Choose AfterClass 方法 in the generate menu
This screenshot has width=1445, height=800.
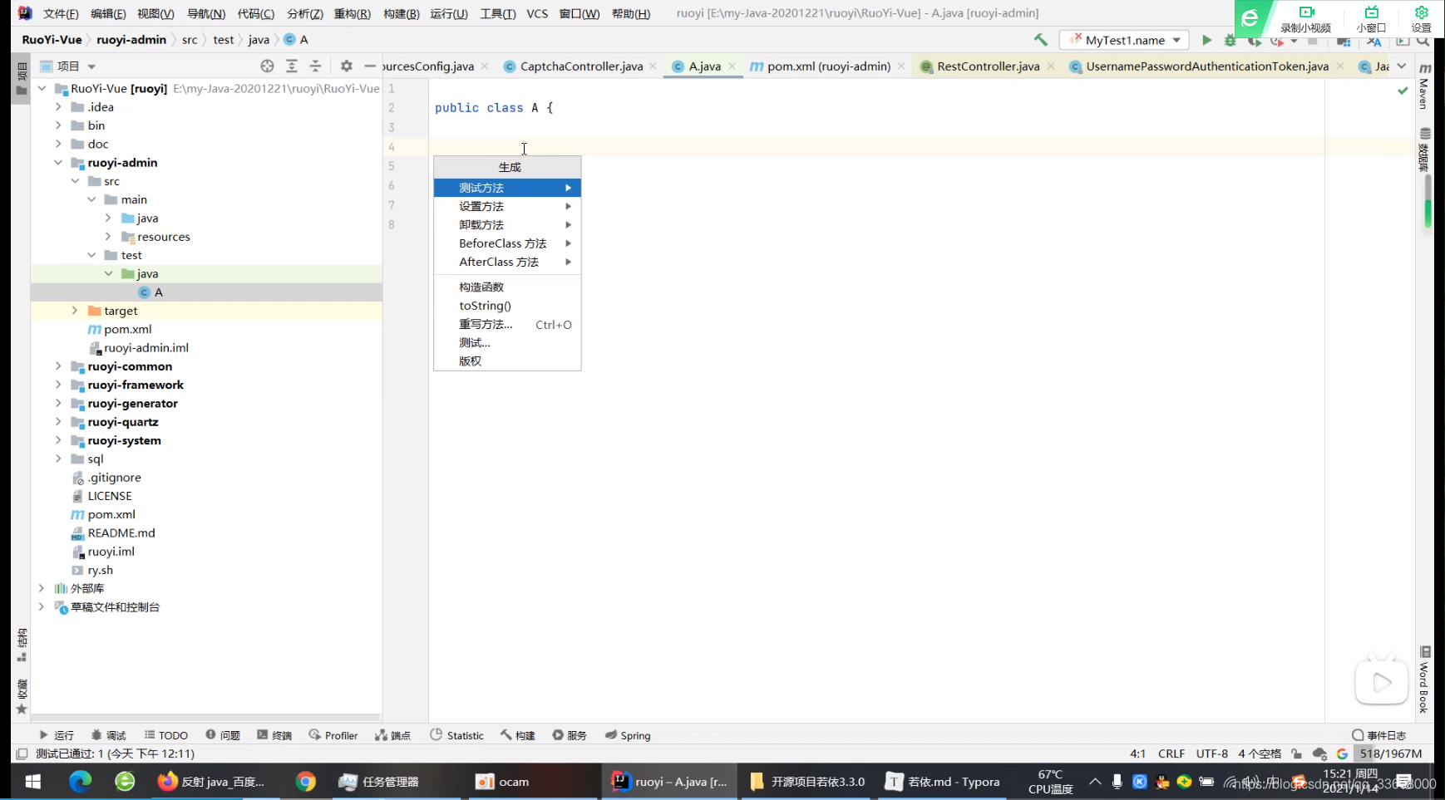point(507,262)
